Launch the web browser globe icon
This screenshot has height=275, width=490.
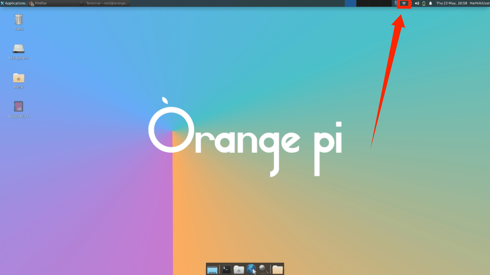pos(251,269)
